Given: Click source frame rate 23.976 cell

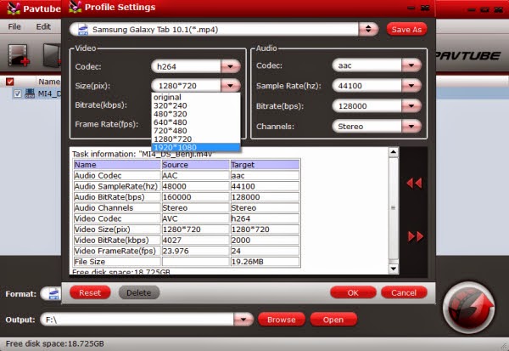Looking at the screenshot, I should (x=195, y=251).
